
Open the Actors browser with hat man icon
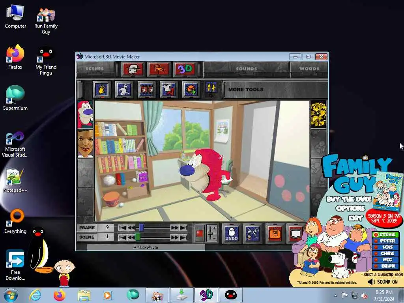click(133, 69)
